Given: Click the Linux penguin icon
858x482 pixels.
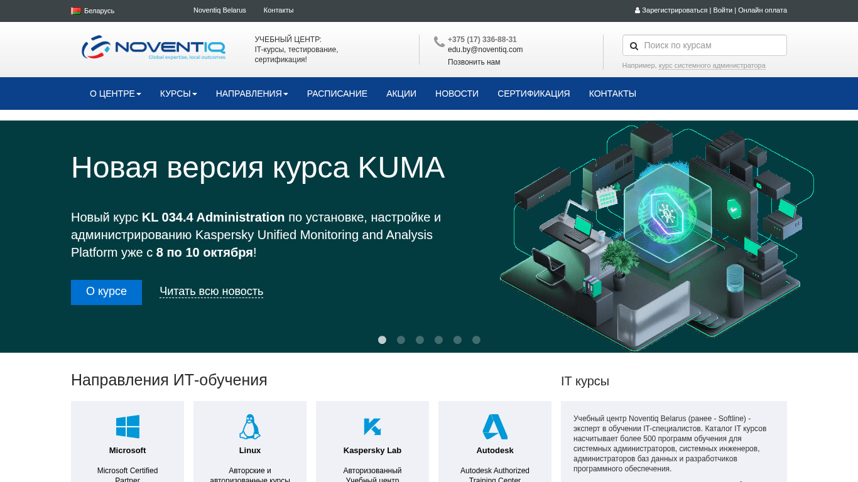Looking at the screenshot, I should coord(250,427).
